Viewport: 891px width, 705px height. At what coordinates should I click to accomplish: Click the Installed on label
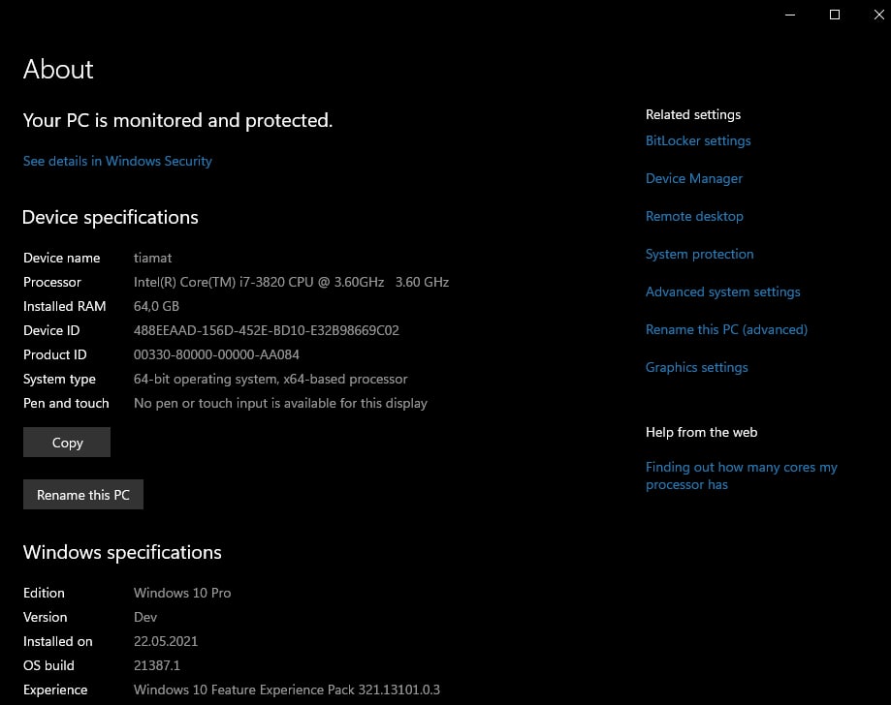pos(57,641)
